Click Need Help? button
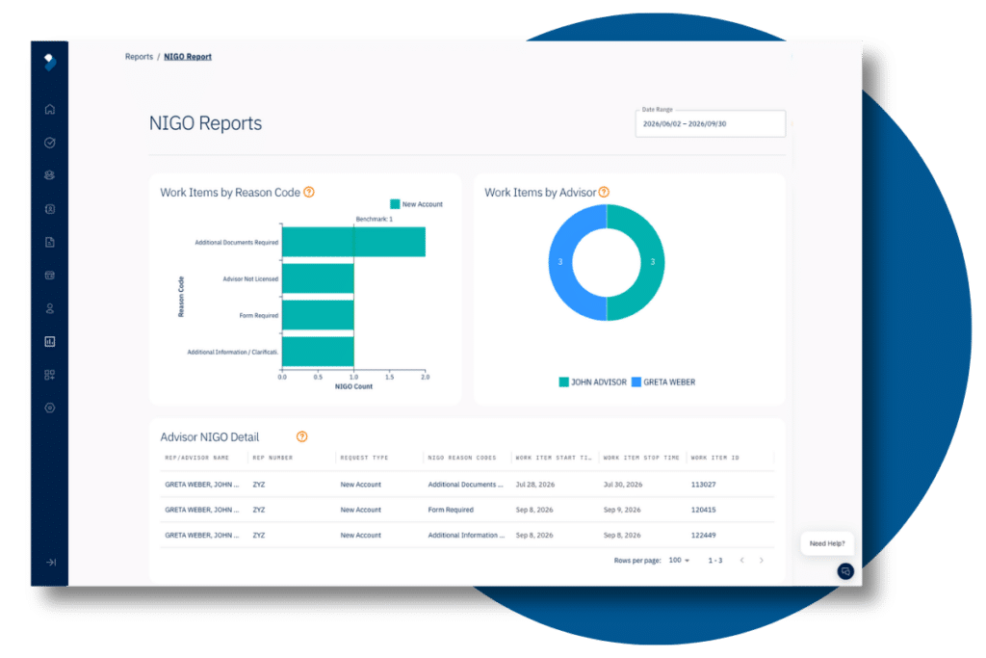Viewport: 986px width, 658px height. point(827,543)
